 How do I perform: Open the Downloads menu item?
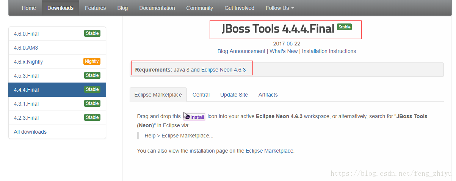click(60, 8)
